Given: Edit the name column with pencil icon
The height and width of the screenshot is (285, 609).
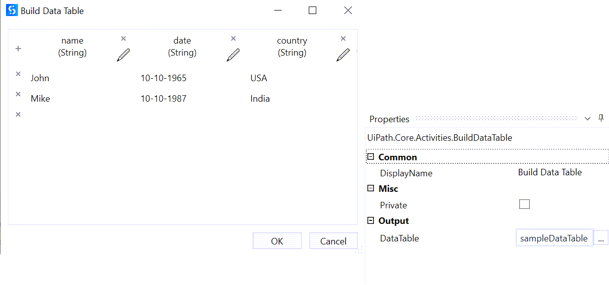Looking at the screenshot, I should tap(123, 55).
